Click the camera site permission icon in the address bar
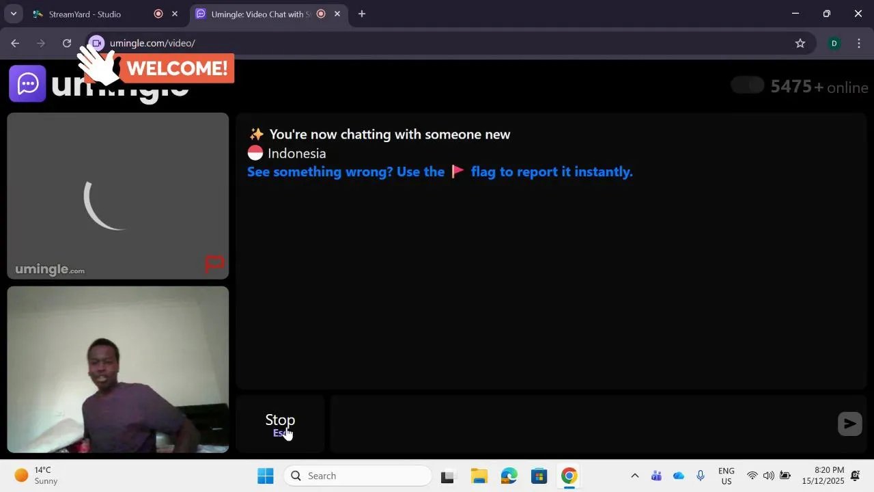The height and width of the screenshot is (492, 874). [x=97, y=43]
